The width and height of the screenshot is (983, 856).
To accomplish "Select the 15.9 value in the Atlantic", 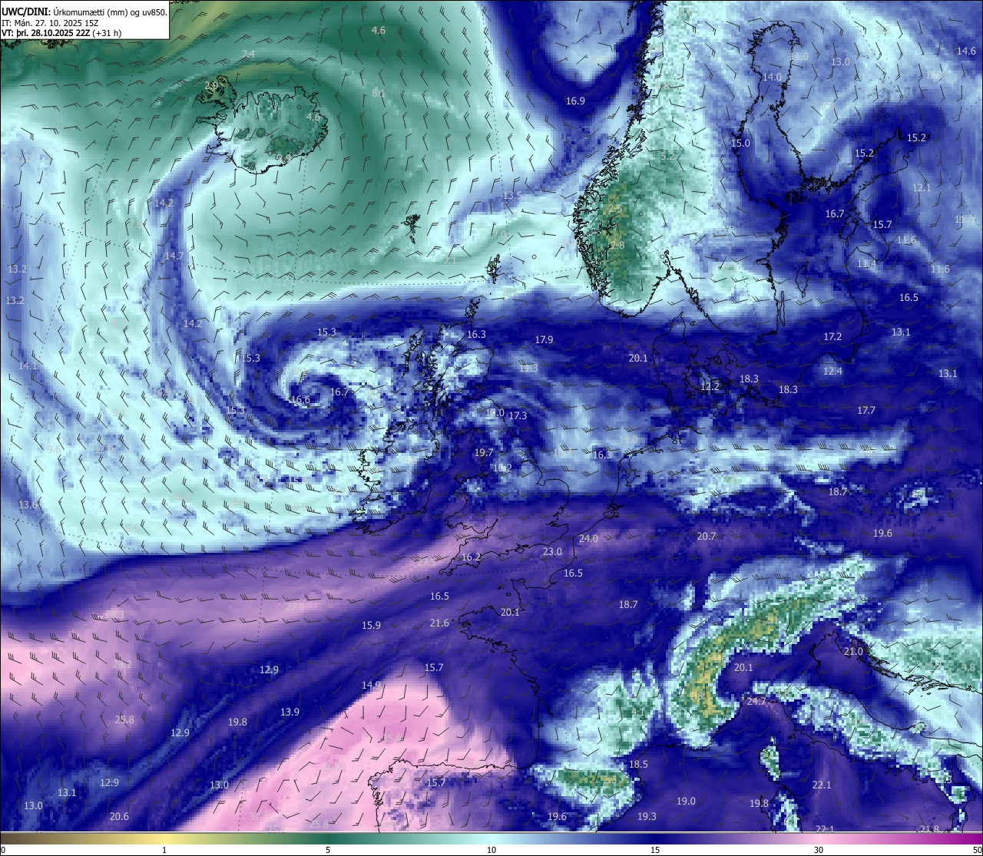I will (371, 626).
